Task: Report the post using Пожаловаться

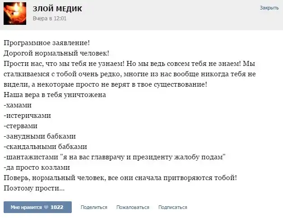Action: click(133, 207)
